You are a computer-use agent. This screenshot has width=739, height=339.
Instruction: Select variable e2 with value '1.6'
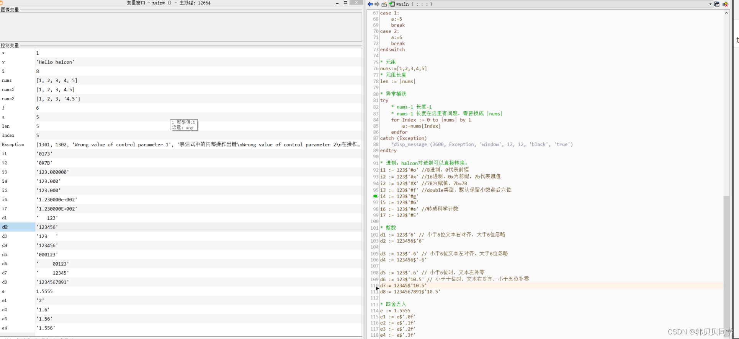181,310
